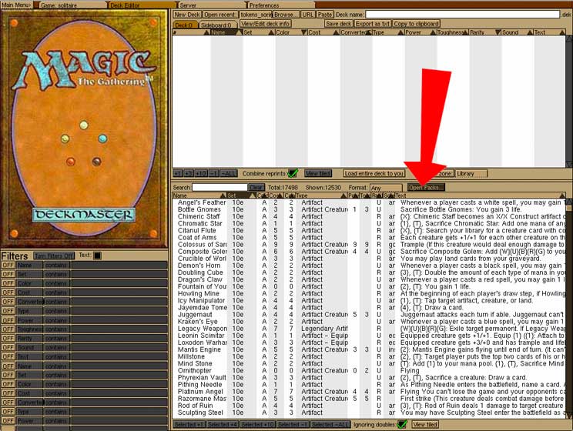Click the Turn Filters Off button
The image size is (573, 431).
(54, 256)
